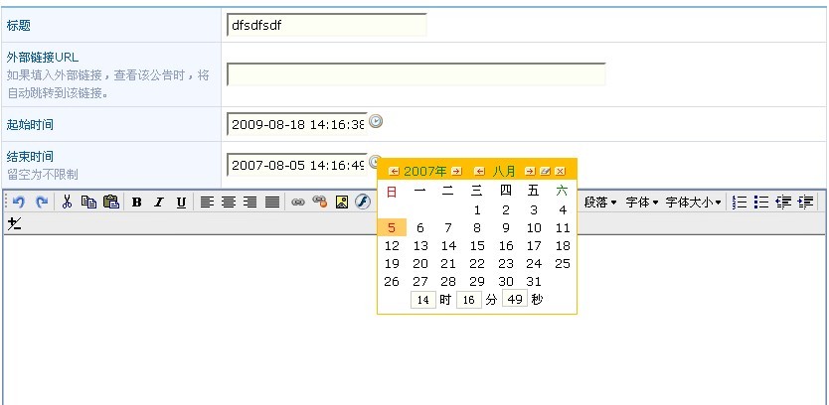Toggle italic formatting

(159, 202)
